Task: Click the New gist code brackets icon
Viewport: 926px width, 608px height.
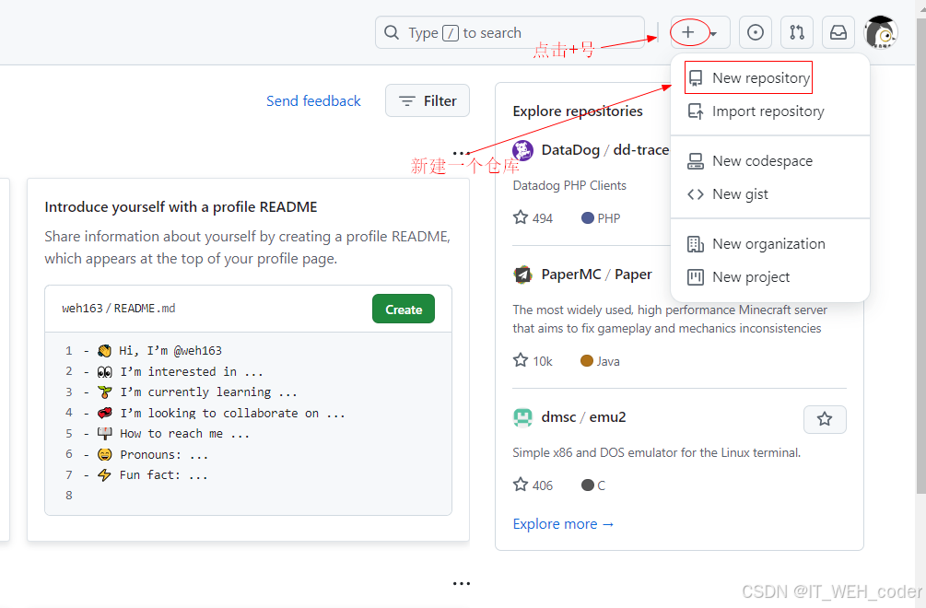Action: click(696, 193)
